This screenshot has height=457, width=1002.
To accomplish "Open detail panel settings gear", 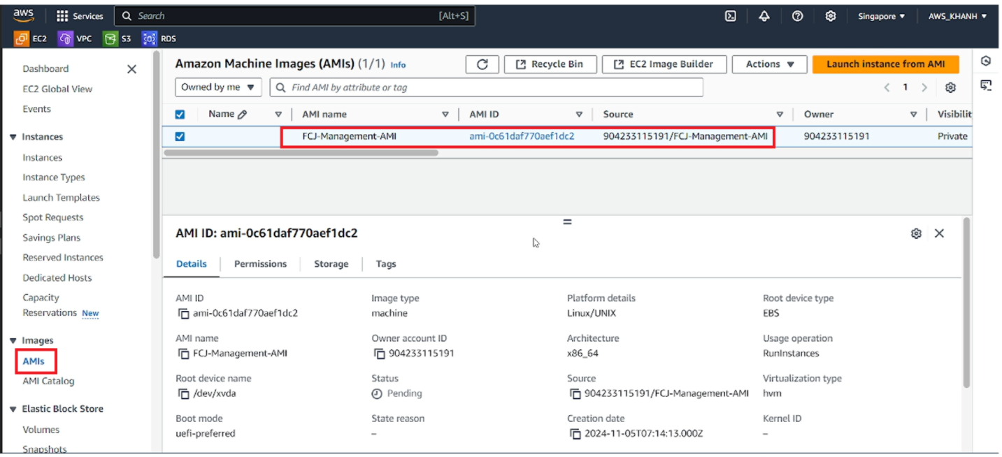I will click(916, 233).
